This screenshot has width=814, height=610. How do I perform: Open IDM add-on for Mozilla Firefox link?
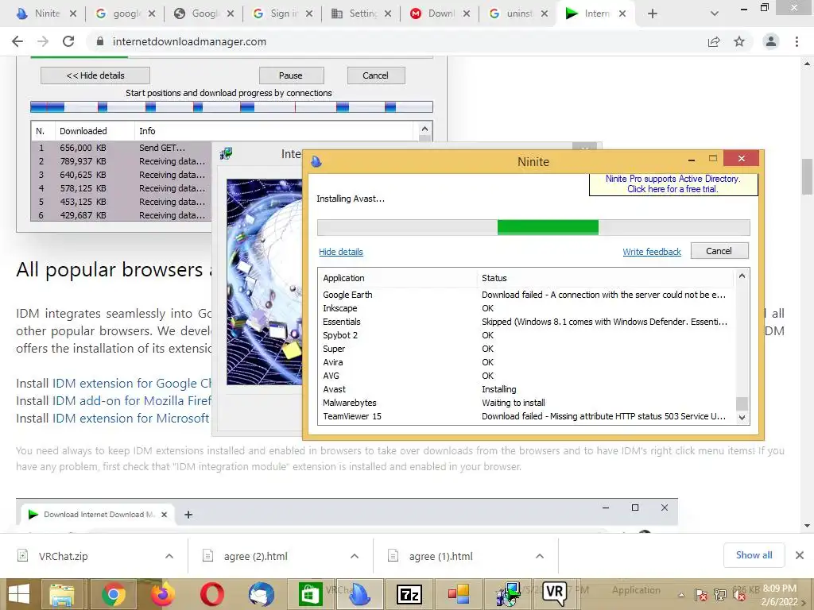coord(132,401)
